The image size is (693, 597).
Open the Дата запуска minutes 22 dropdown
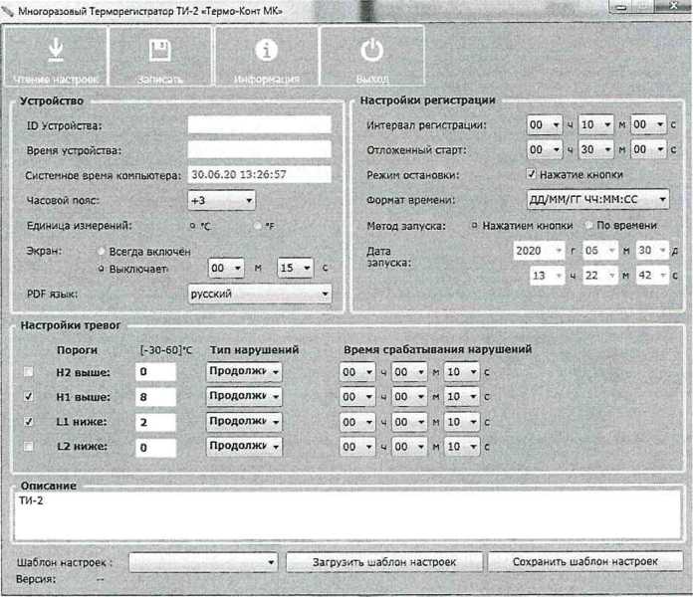pos(600,276)
